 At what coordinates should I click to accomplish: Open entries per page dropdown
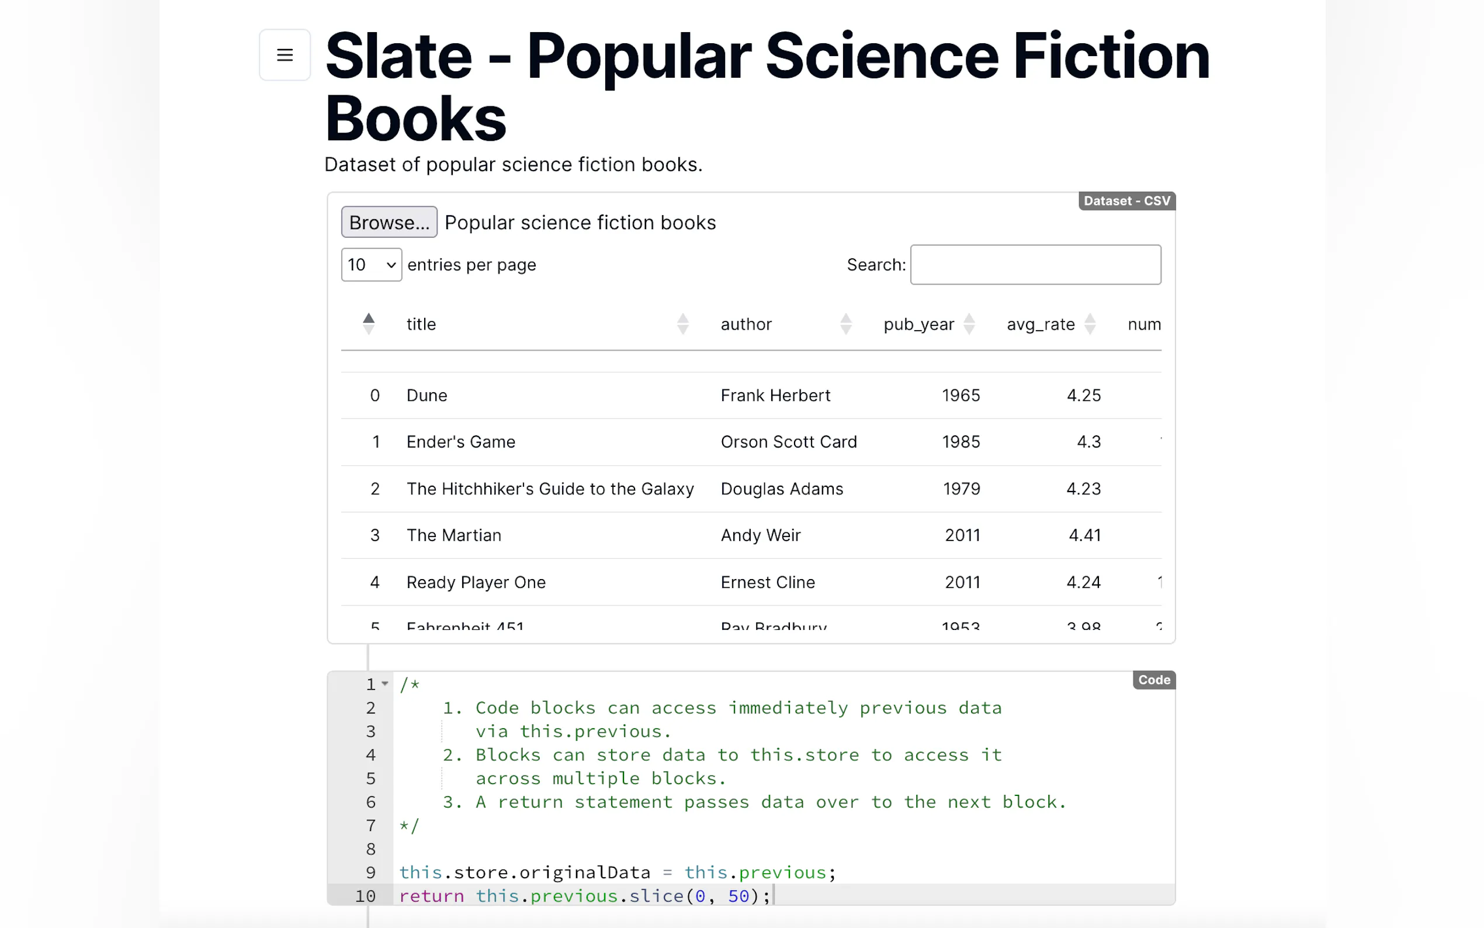pos(371,265)
